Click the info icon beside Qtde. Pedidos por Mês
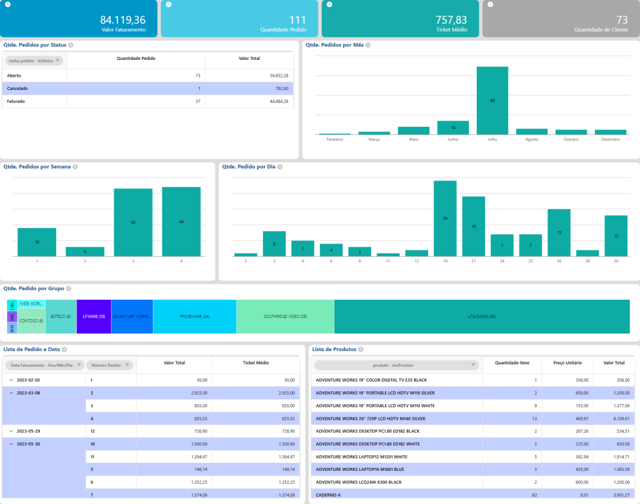640x504 pixels. pos(368,44)
